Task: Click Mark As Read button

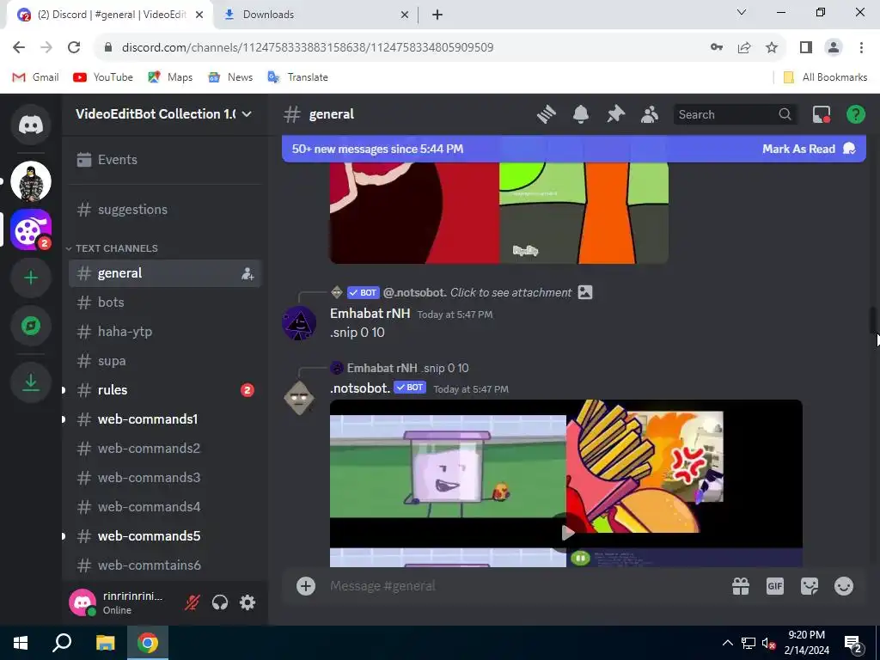Action: 808,150
